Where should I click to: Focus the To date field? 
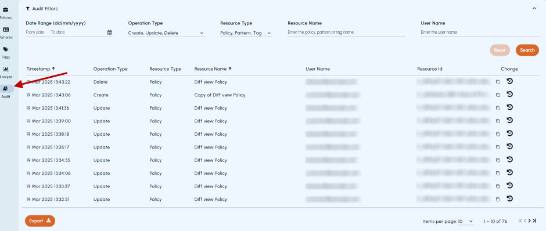58,32
